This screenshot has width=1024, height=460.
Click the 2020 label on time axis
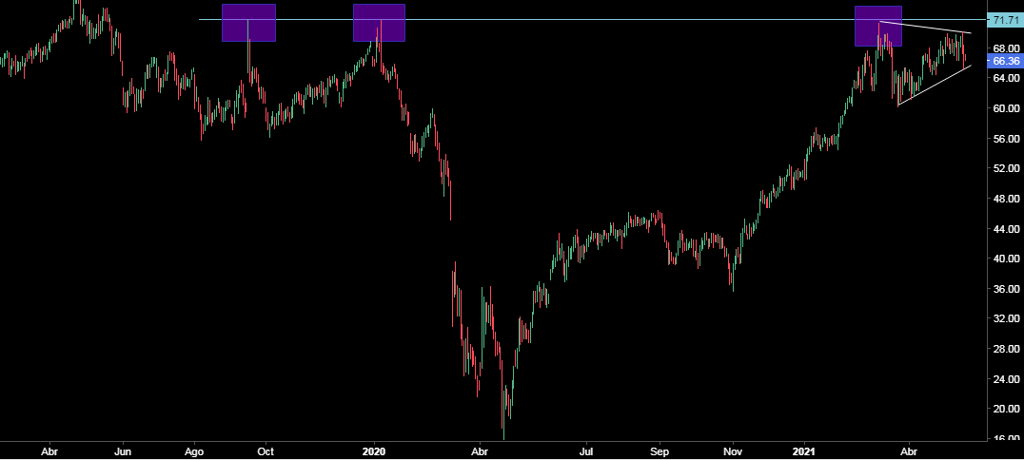point(374,450)
